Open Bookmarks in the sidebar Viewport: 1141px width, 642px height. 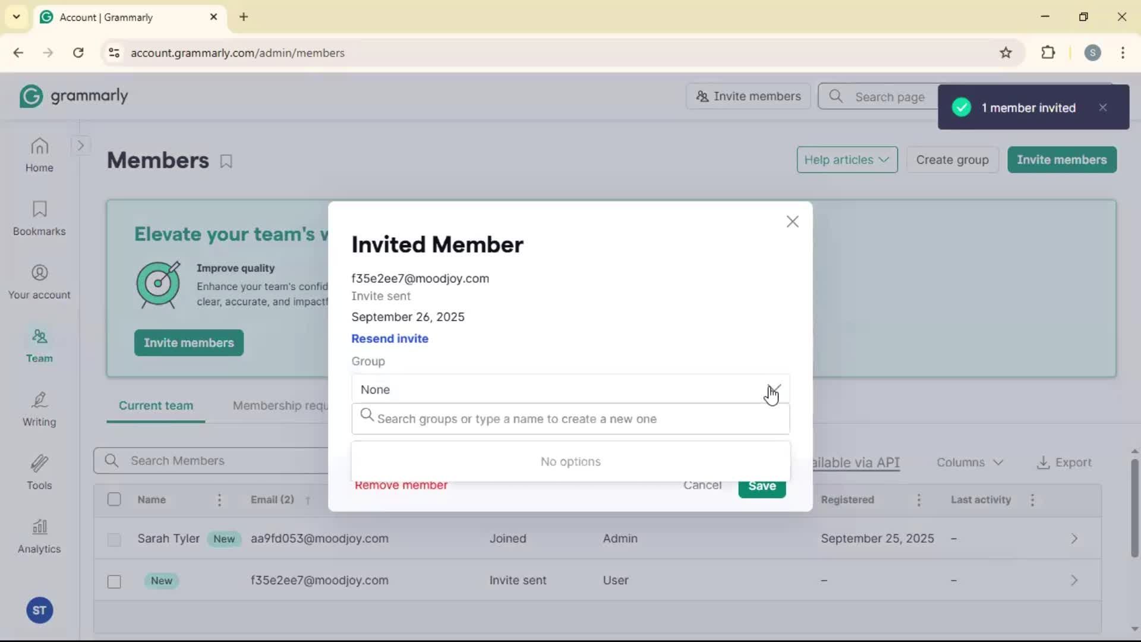39,218
